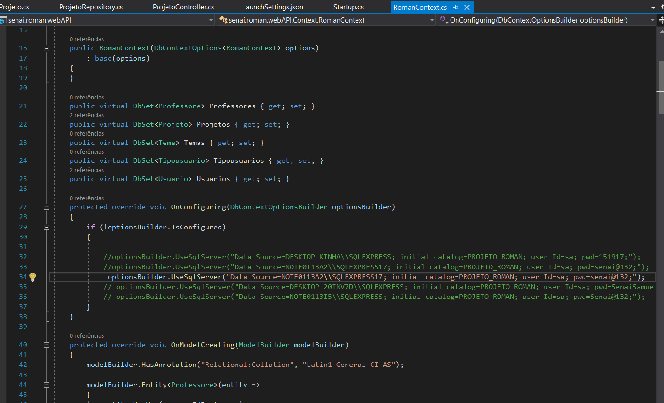Open lightbulb quick actions on line 34
This screenshot has height=403, width=664.
coord(32,277)
